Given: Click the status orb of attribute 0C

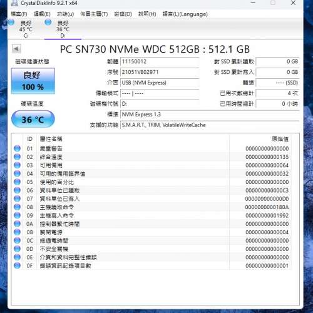Looking at the screenshot, I should click(x=18, y=240).
